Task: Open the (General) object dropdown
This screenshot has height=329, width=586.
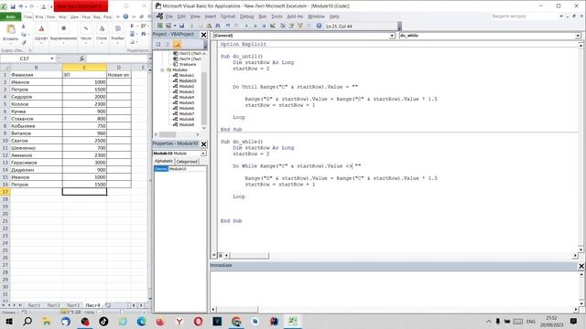Action: point(392,36)
